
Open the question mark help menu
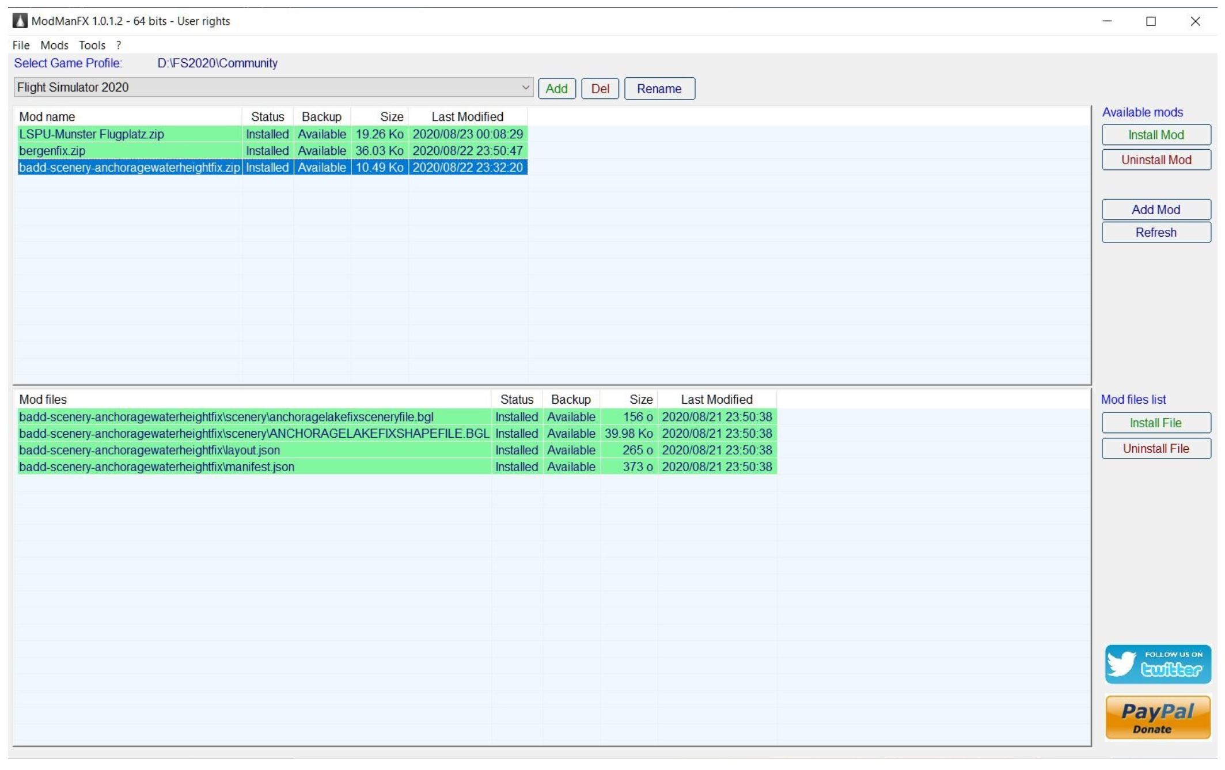(119, 45)
